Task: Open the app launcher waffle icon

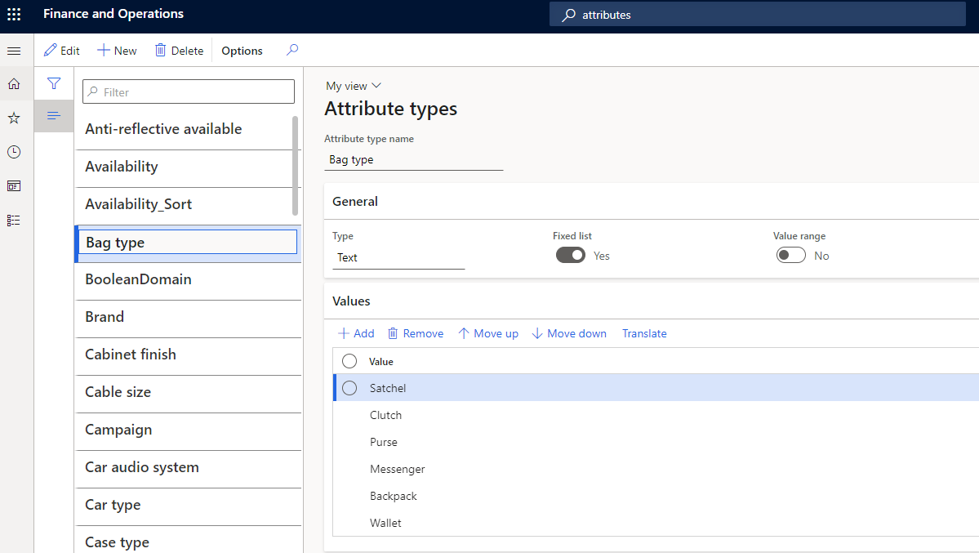Action: point(13,14)
